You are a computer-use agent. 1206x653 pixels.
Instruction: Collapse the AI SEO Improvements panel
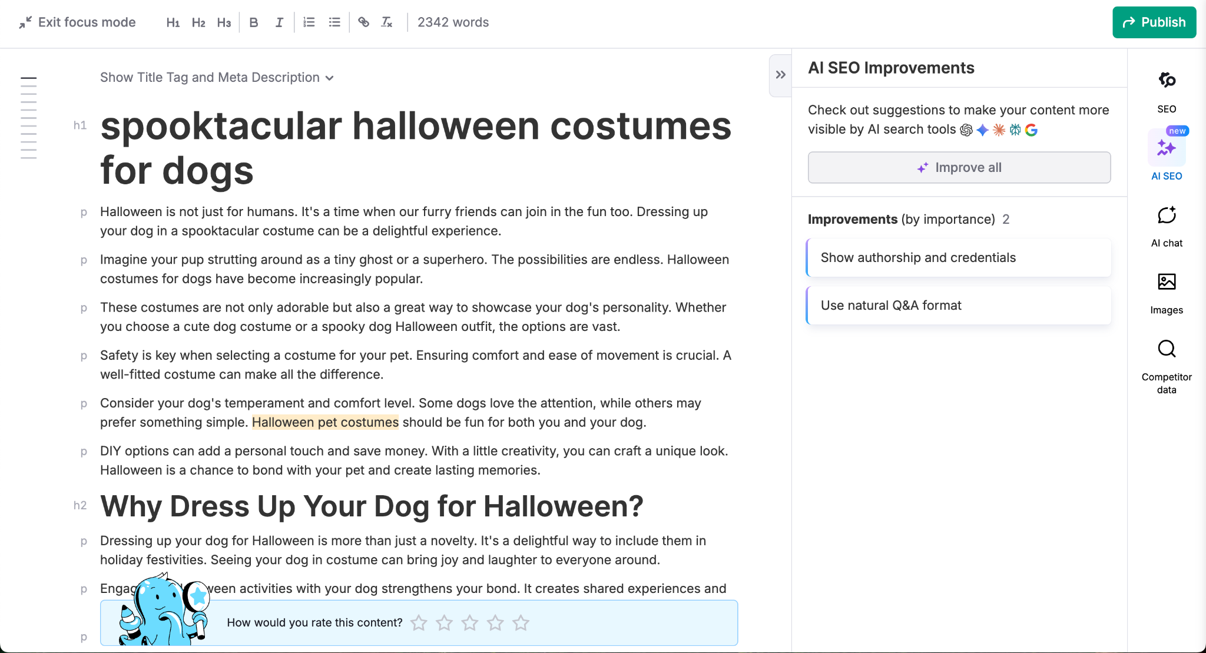click(x=780, y=75)
